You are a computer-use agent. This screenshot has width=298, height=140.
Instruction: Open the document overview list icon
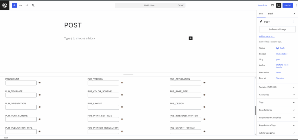point(33,5)
